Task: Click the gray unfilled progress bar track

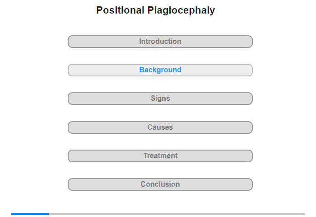Action: click(x=176, y=214)
